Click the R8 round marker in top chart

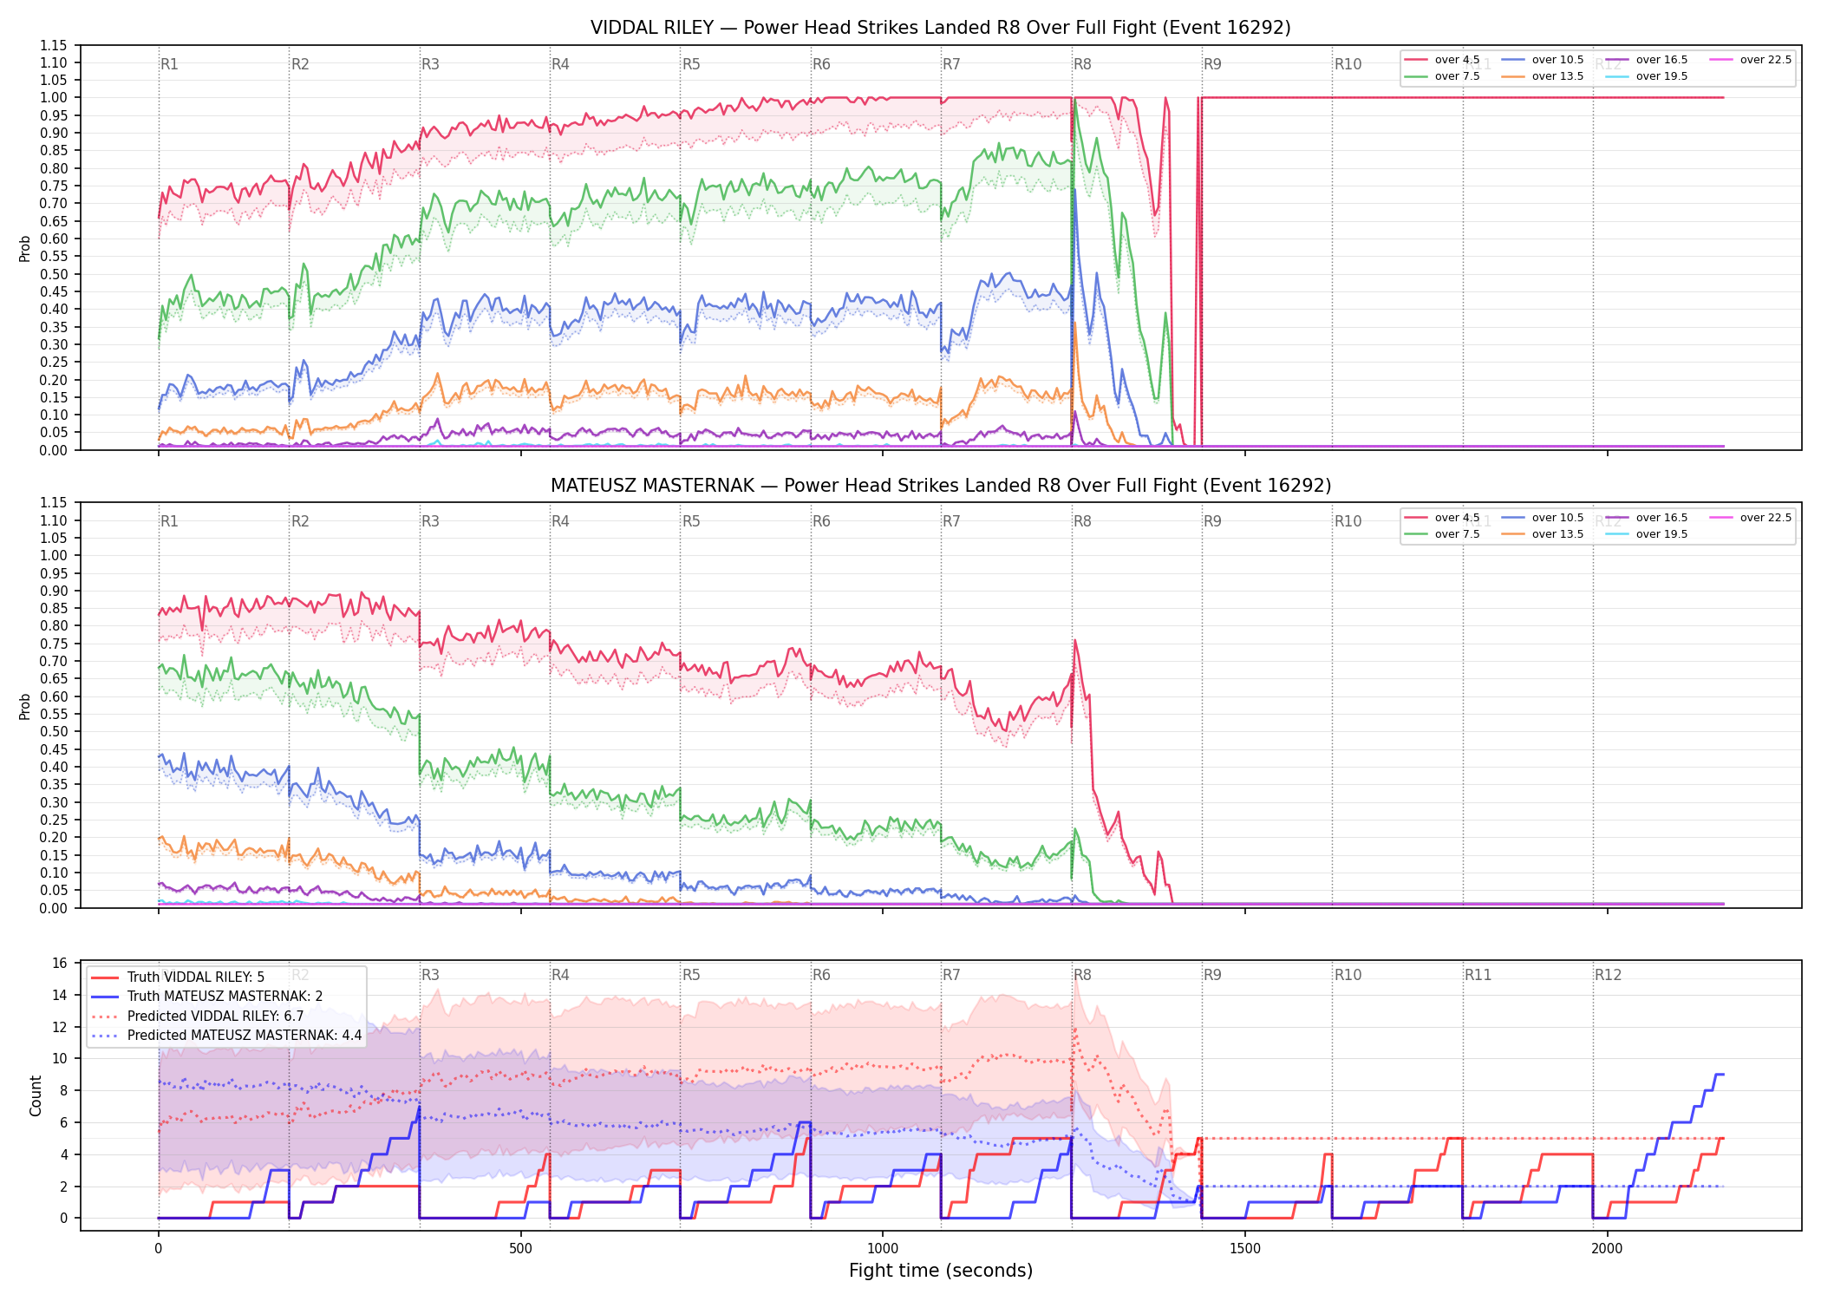1082,64
